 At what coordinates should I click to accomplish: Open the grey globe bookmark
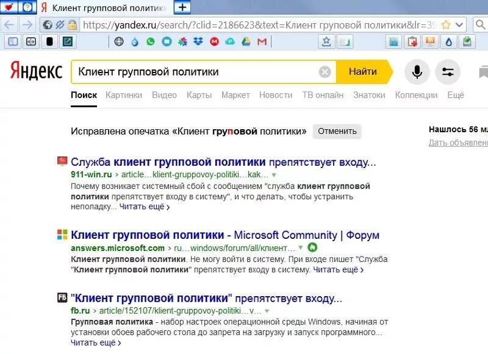[x=119, y=41]
